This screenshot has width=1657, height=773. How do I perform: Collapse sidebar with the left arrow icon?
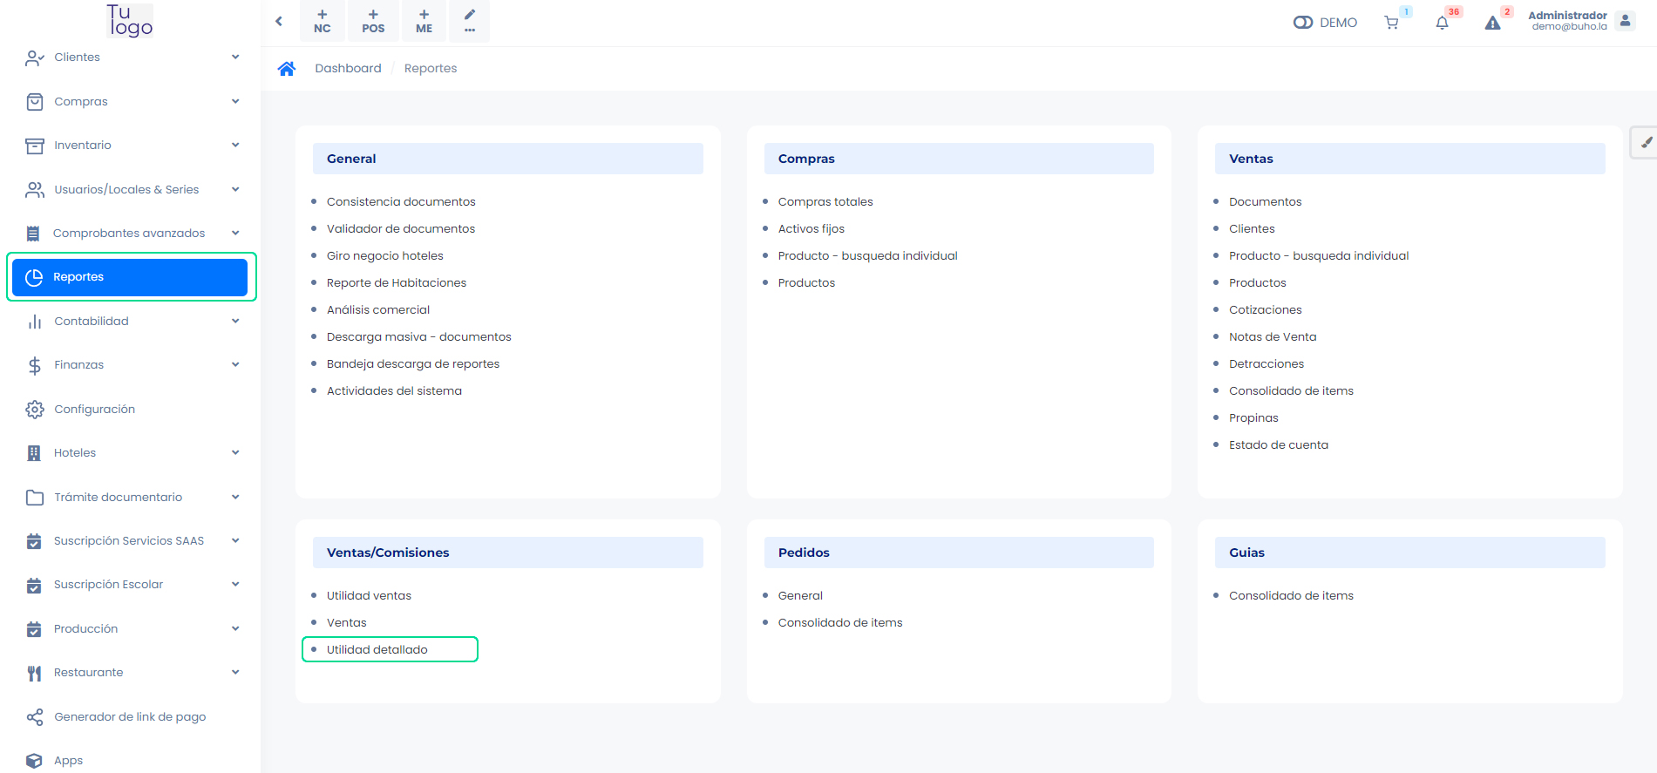click(x=279, y=21)
